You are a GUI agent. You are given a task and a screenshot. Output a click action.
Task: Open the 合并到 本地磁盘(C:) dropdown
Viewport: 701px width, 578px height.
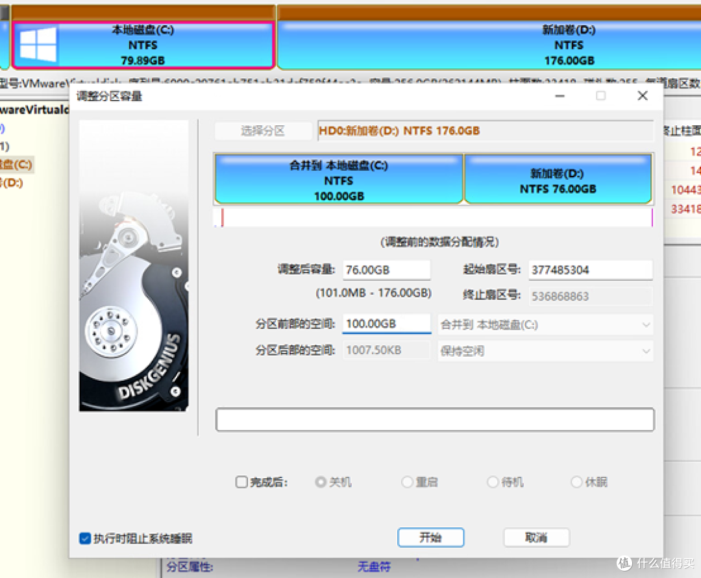coord(545,325)
